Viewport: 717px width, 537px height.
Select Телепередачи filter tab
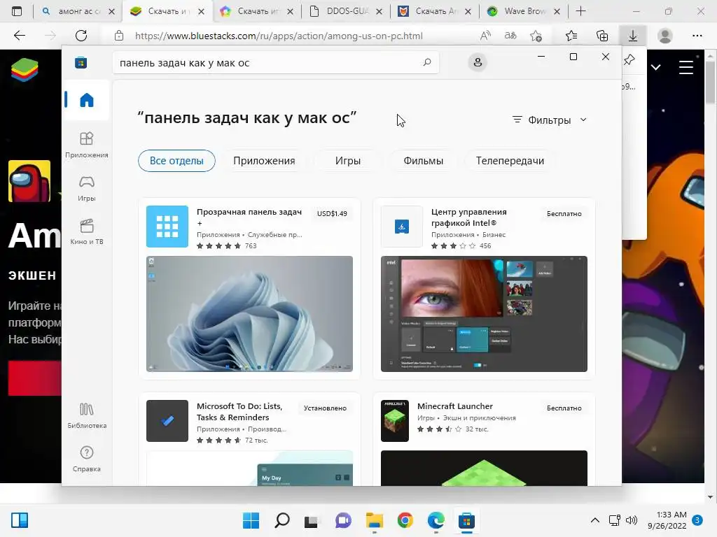point(510,161)
